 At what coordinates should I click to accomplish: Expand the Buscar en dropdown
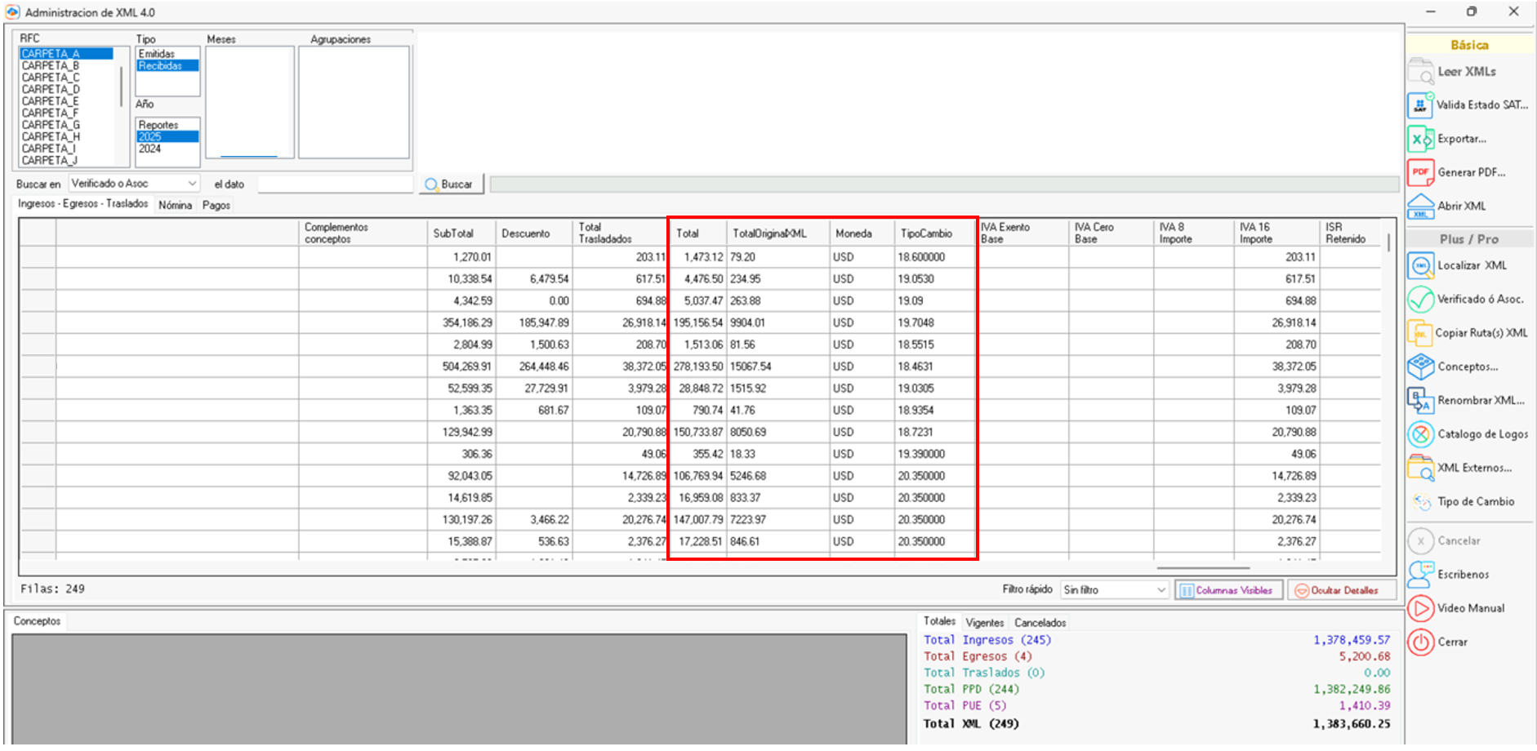pos(192,184)
